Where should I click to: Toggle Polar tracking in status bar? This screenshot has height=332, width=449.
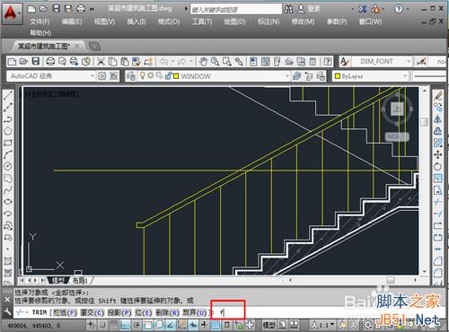click(x=136, y=325)
